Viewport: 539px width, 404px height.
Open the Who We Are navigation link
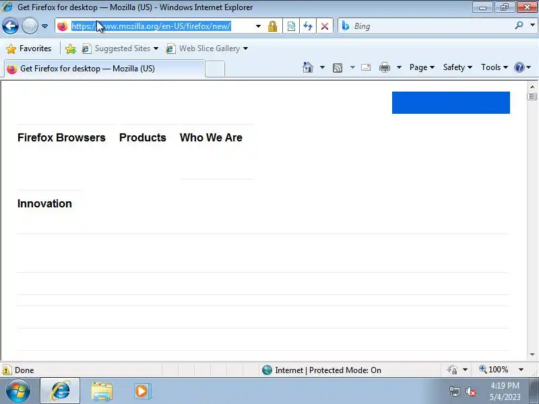coord(211,137)
